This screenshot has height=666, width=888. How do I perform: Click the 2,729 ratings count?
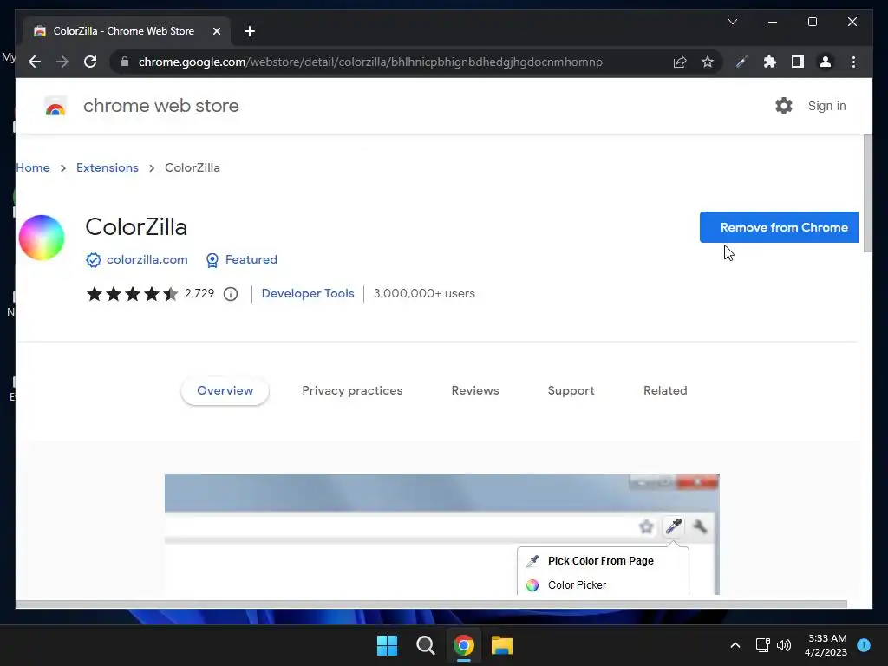point(199,293)
